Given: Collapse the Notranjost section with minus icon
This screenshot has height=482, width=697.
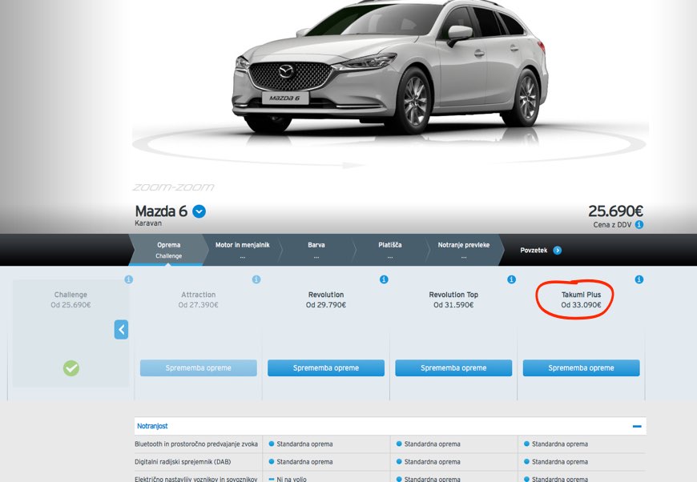Looking at the screenshot, I should [637, 427].
